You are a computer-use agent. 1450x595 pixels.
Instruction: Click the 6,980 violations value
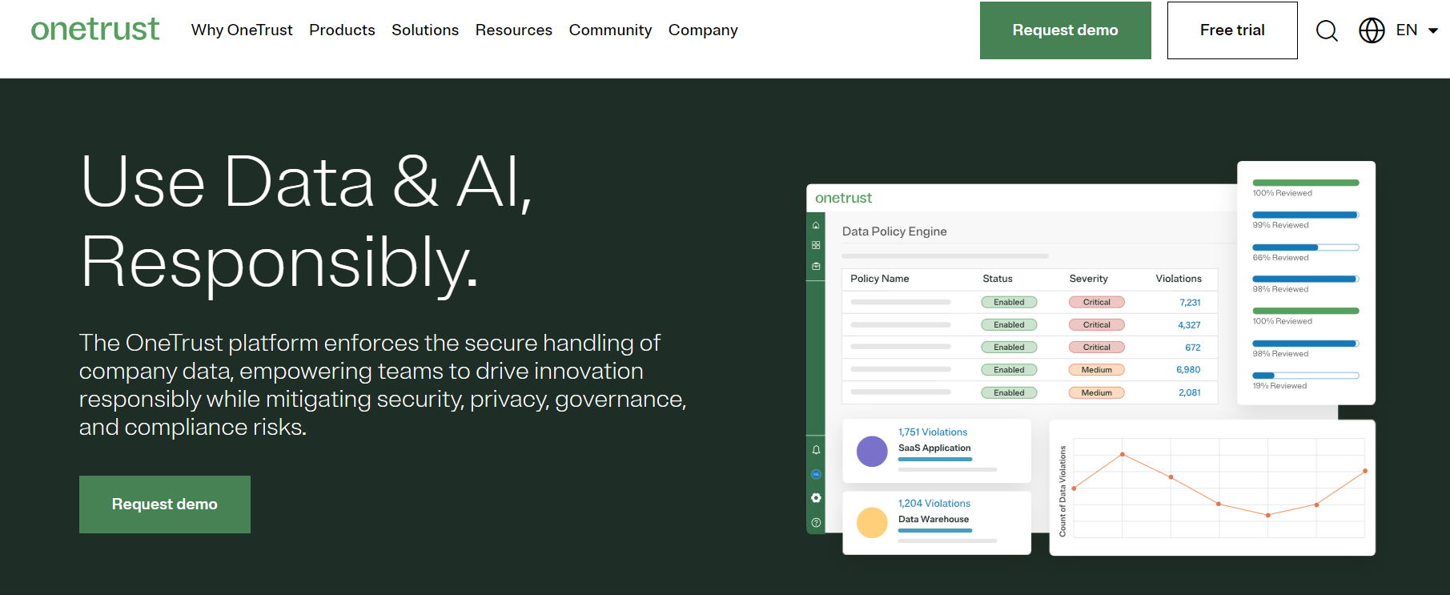[x=1188, y=370]
